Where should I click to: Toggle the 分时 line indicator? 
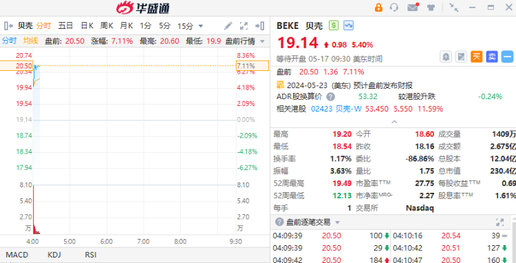tap(9, 41)
